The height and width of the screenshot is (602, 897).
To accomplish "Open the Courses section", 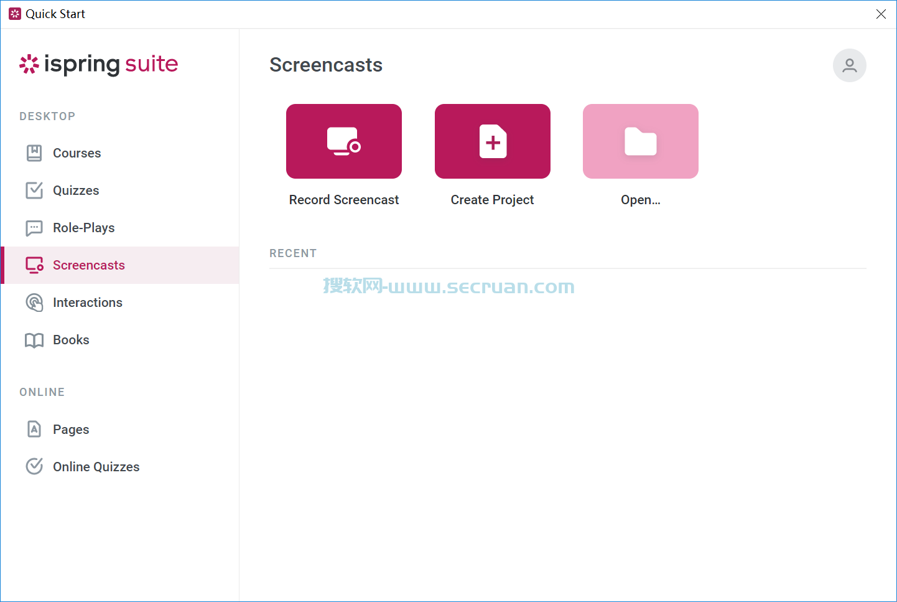I will (x=120, y=153).
